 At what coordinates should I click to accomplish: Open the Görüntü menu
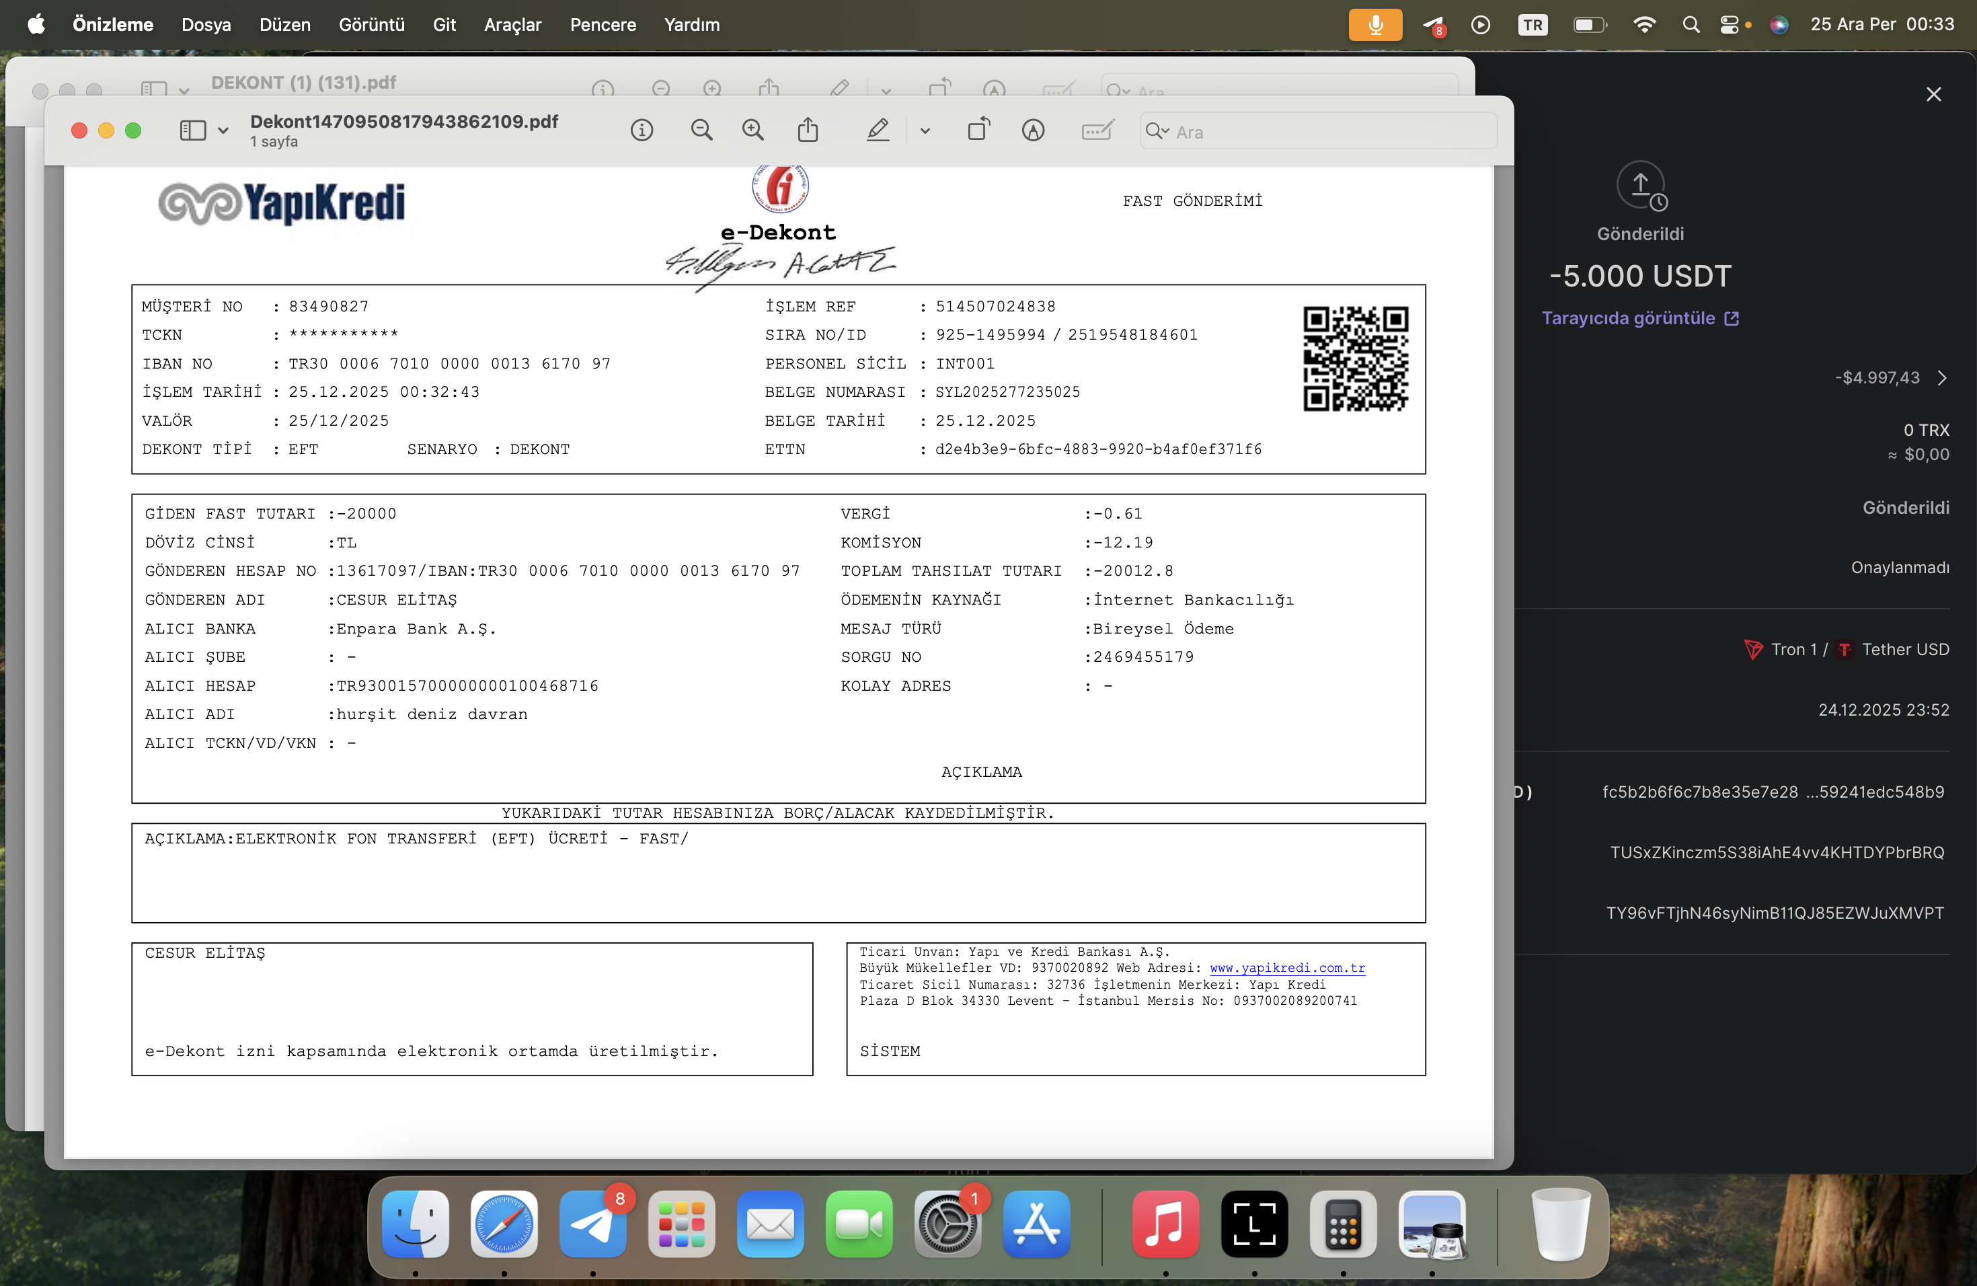(x=371, y=25)
